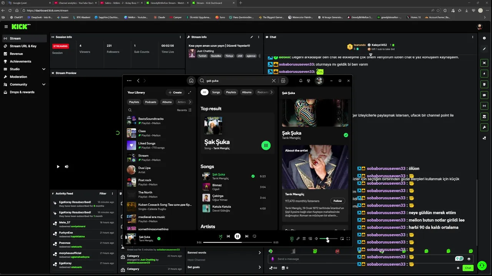Click the lightning bolt sidebar icon
Viewport: 492px width, 276px height.
pyautogui.click(x=484, y=74)
